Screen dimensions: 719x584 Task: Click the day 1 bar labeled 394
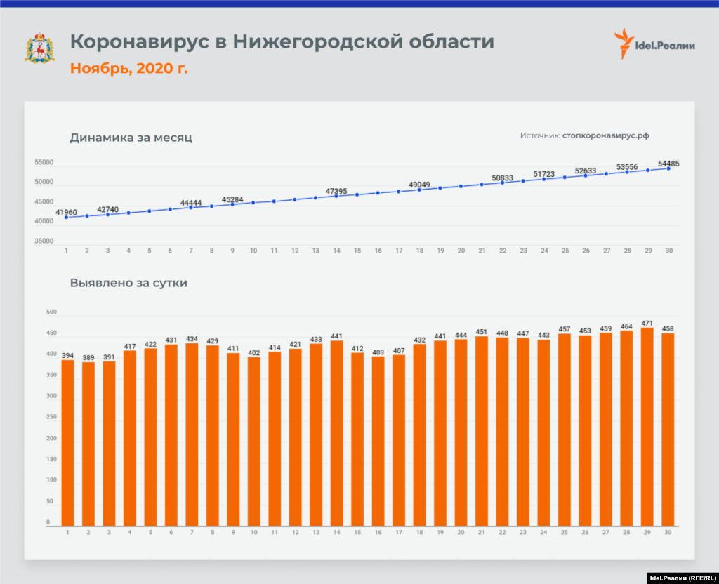coord(67,442)
